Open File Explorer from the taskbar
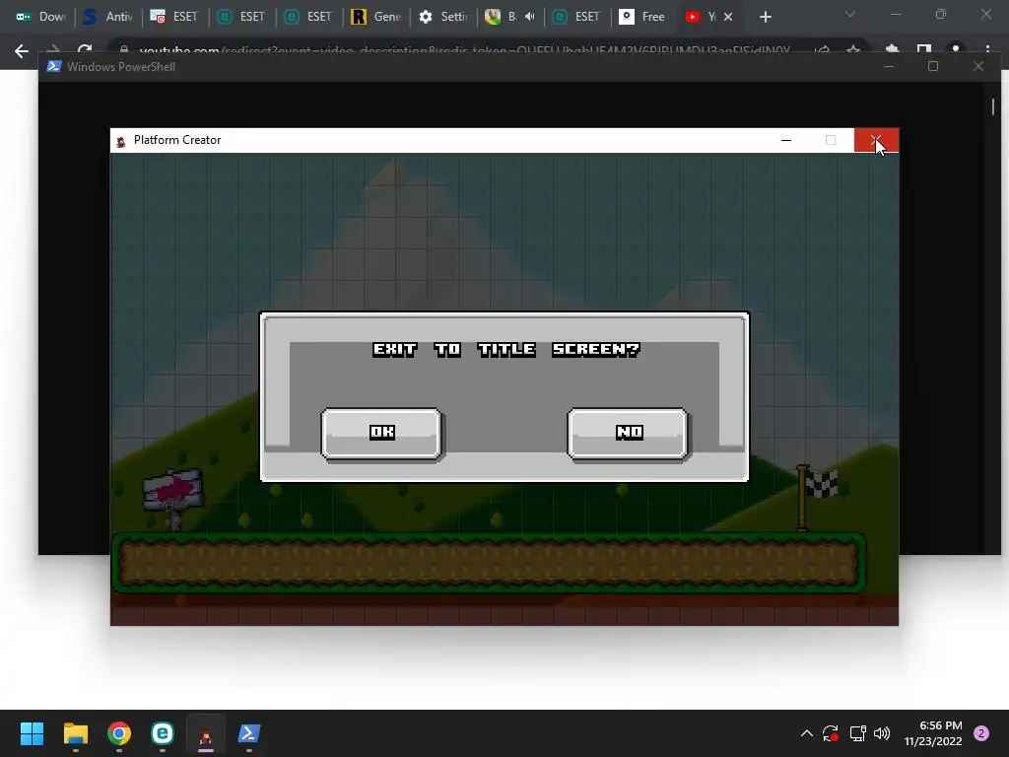The image size is (1009, 757). pos(75,733)
